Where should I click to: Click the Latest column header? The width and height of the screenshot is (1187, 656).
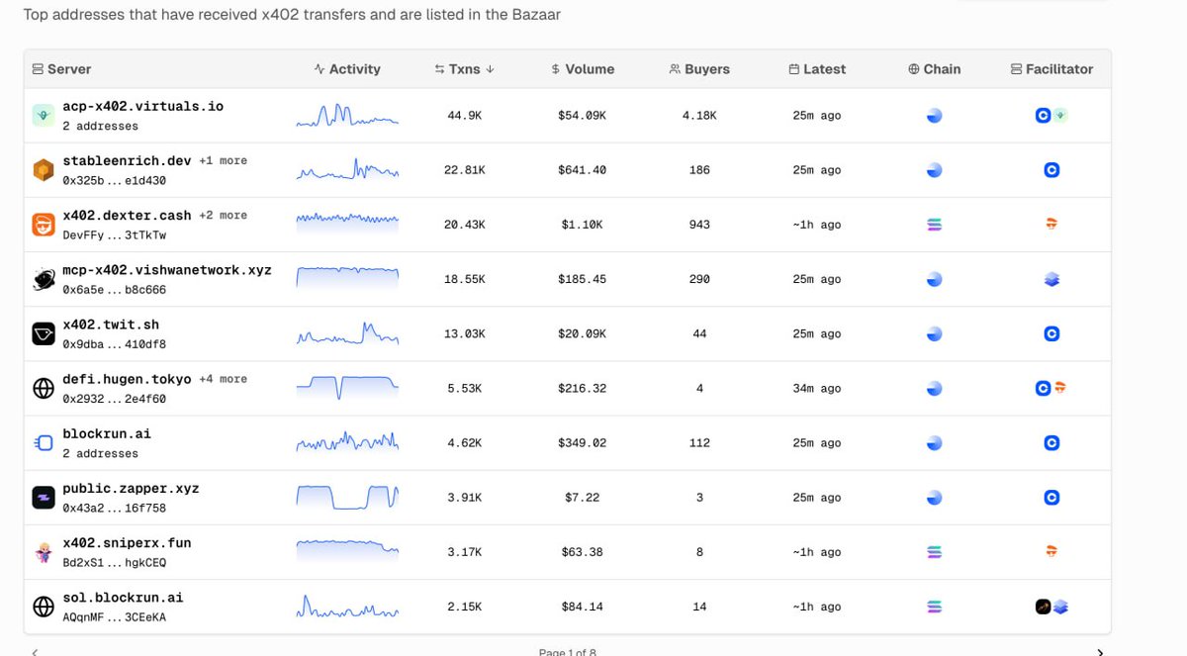817,69
